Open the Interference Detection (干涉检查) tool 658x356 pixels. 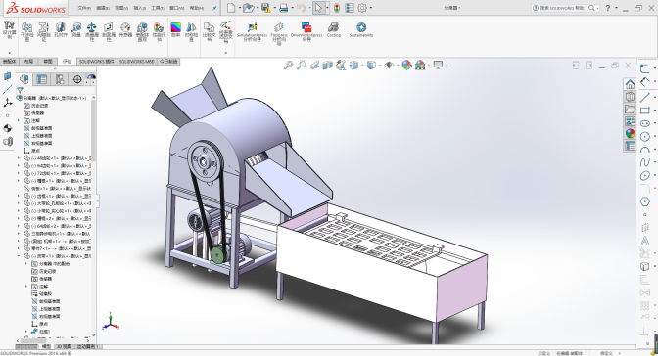click(x=26, y=32)
